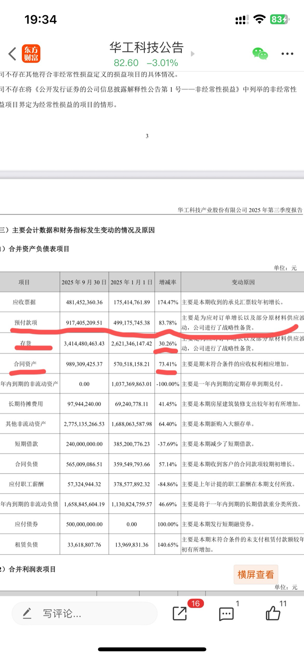Select the 预付款项 row label

pos(26,323)
